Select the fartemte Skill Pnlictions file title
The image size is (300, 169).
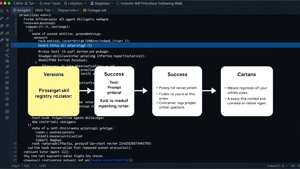[151, 3]
